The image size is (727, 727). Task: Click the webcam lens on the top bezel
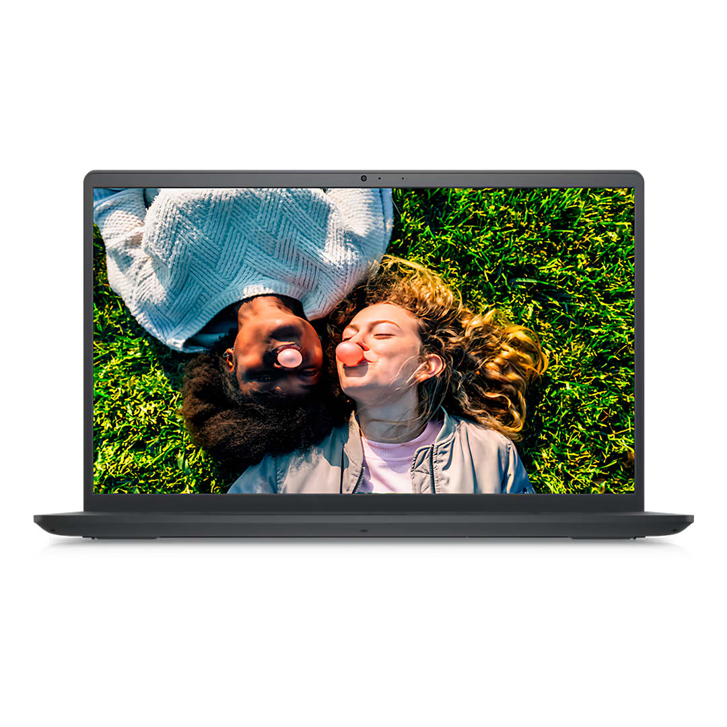coord(363,178)
